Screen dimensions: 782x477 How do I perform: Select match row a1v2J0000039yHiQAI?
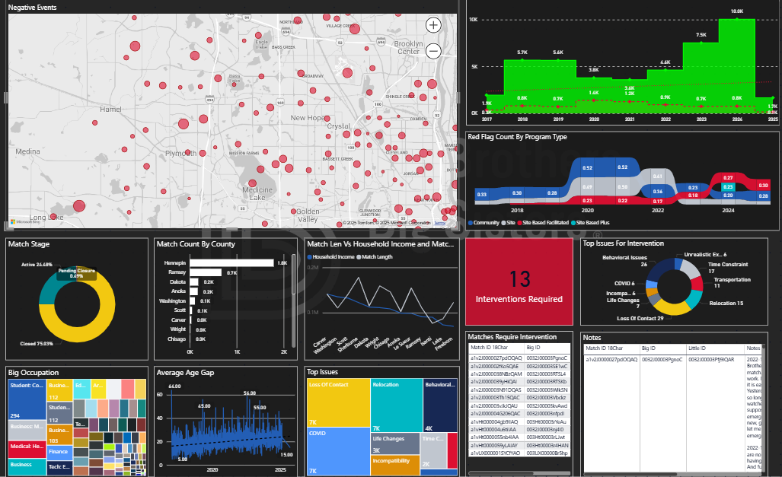(x=519, y=382)
